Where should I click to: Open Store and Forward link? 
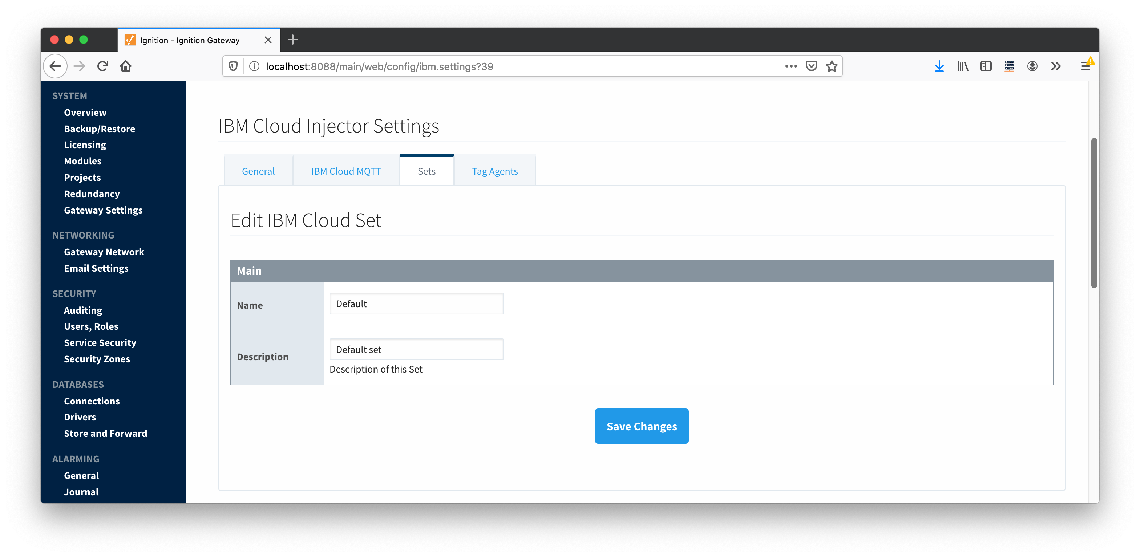click(105, 434)
